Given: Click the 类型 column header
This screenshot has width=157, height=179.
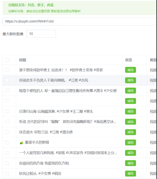Looking at the screenshot, I should [153, 60].
